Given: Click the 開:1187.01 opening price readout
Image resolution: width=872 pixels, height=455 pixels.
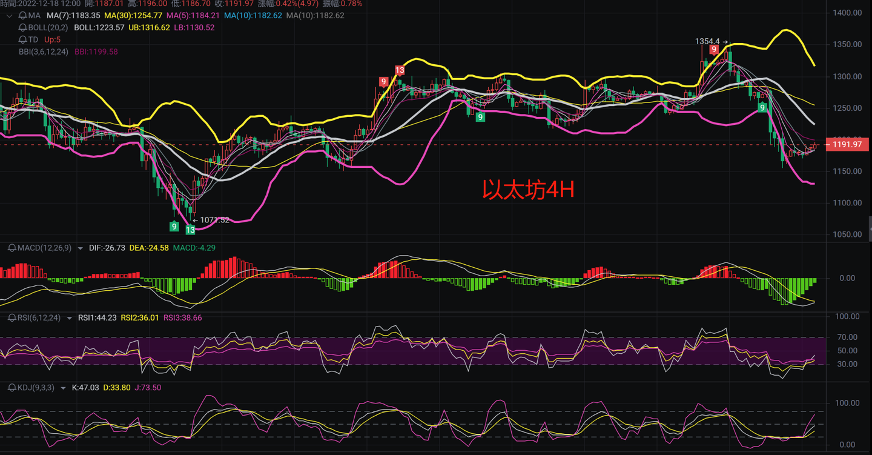Looking at the screenshot, I should pos(104,3).
